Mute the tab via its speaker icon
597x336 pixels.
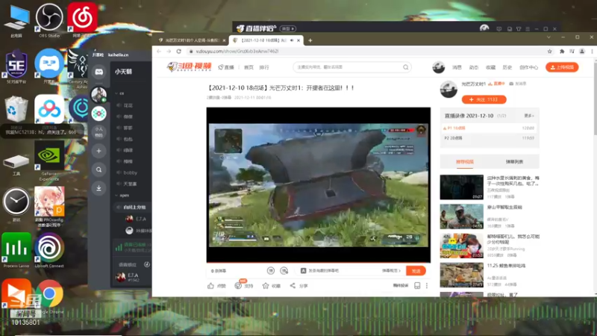(x=292, y=40)
